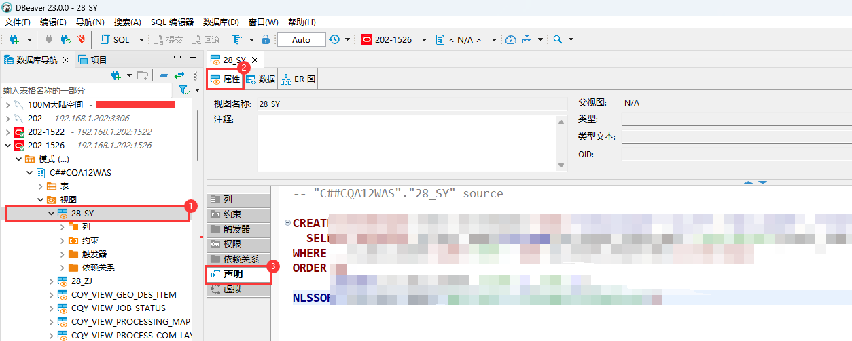852x341 pixels.
Task: Minimize the navigator panel
Action: pyautogui.click(x=177, y=58)
